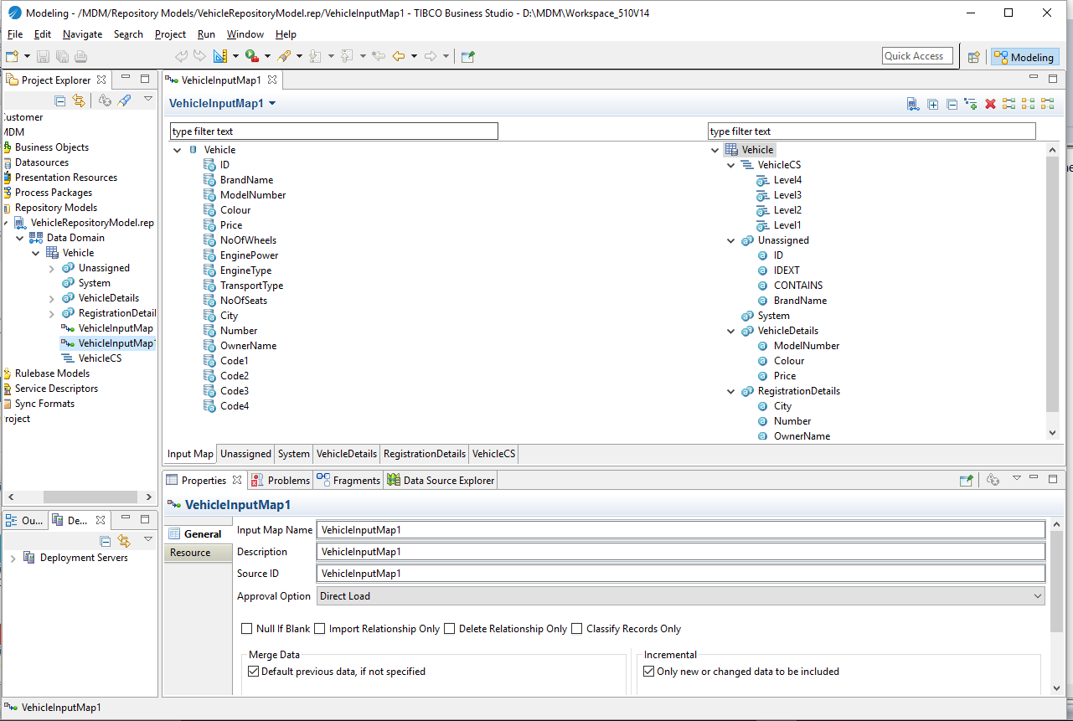Open the Navigate menu
1073x721 pixels.
[x=82, y=34]
